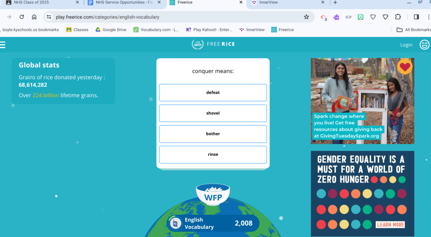The image size is (431, 237).
Task: Open the extension with badge 2
Action: tap(324, 17)
